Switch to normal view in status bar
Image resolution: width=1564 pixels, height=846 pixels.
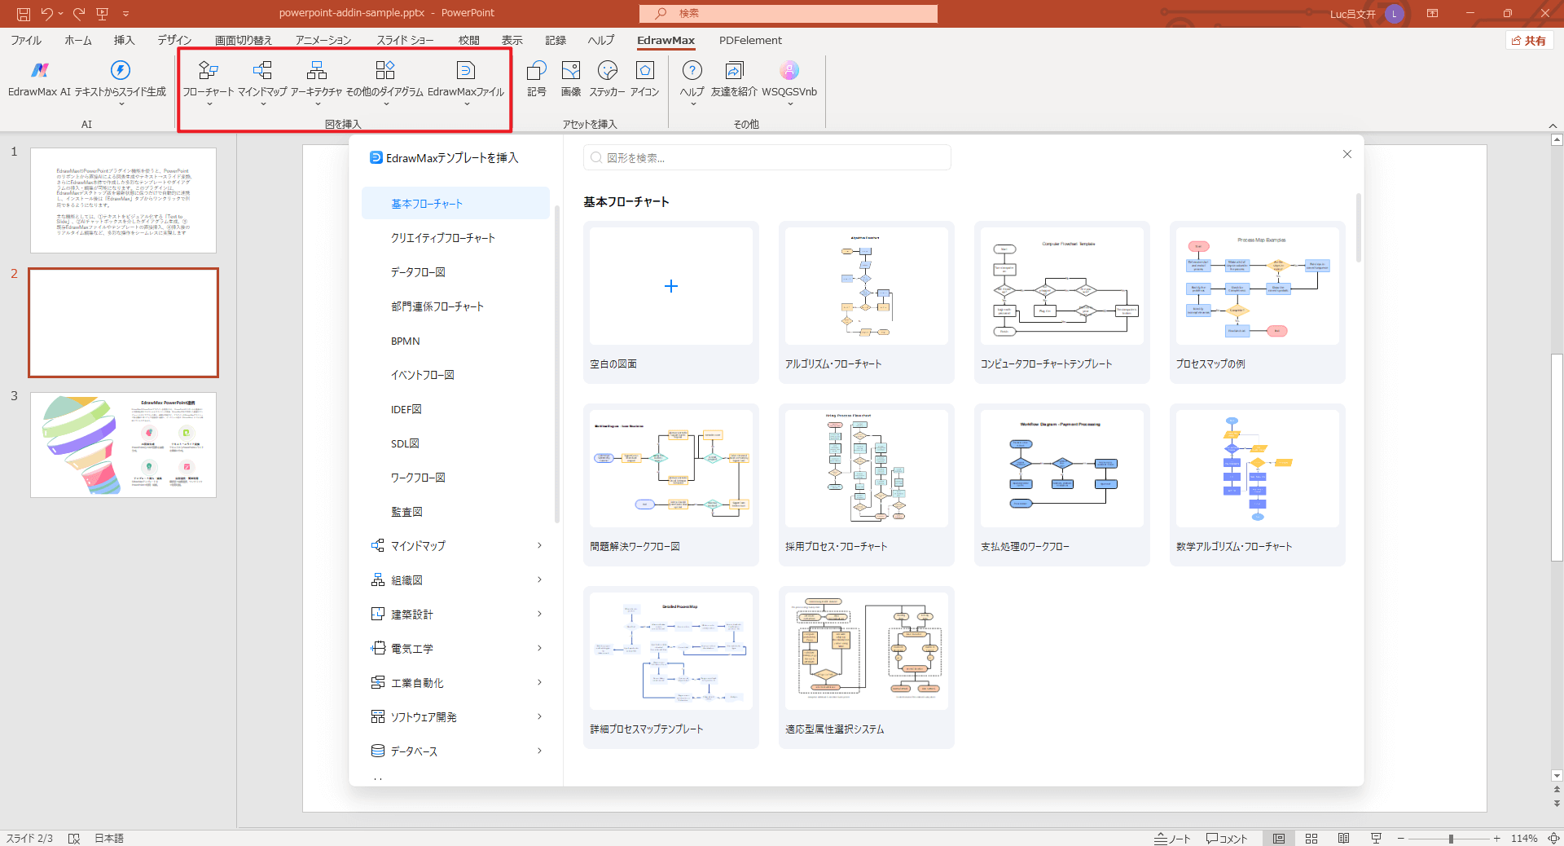(1279, 838)
